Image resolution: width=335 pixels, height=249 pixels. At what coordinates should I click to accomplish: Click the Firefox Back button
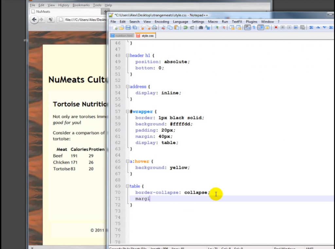point(34,20)
